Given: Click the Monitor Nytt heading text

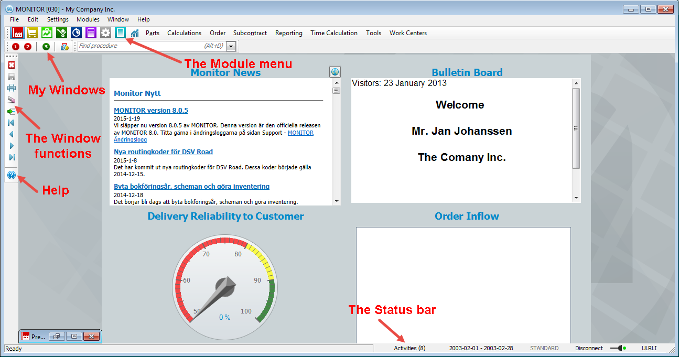Looking at the screenshot, I should pos(137,93).
